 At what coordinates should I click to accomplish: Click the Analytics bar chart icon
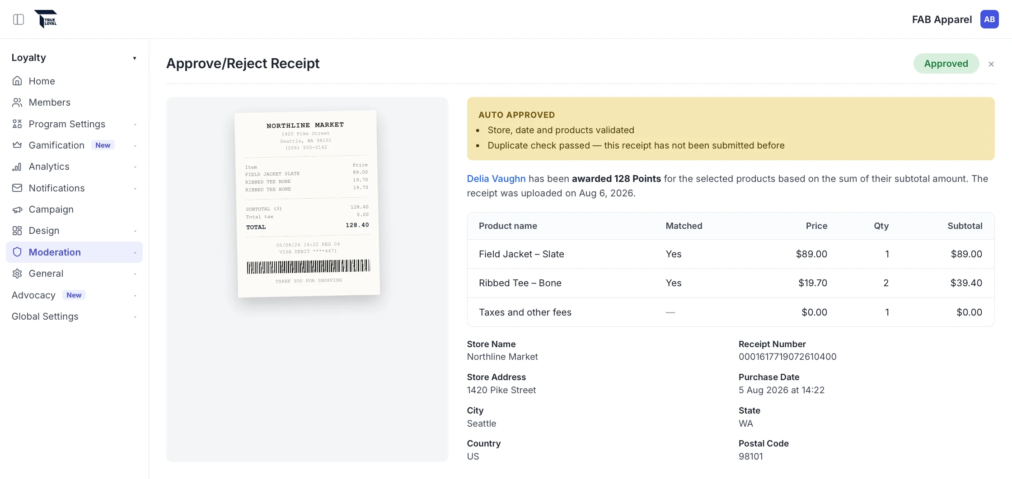17,167
